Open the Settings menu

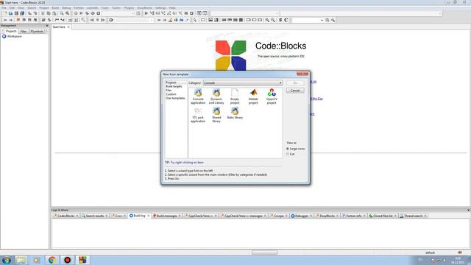tap(160, 8)
